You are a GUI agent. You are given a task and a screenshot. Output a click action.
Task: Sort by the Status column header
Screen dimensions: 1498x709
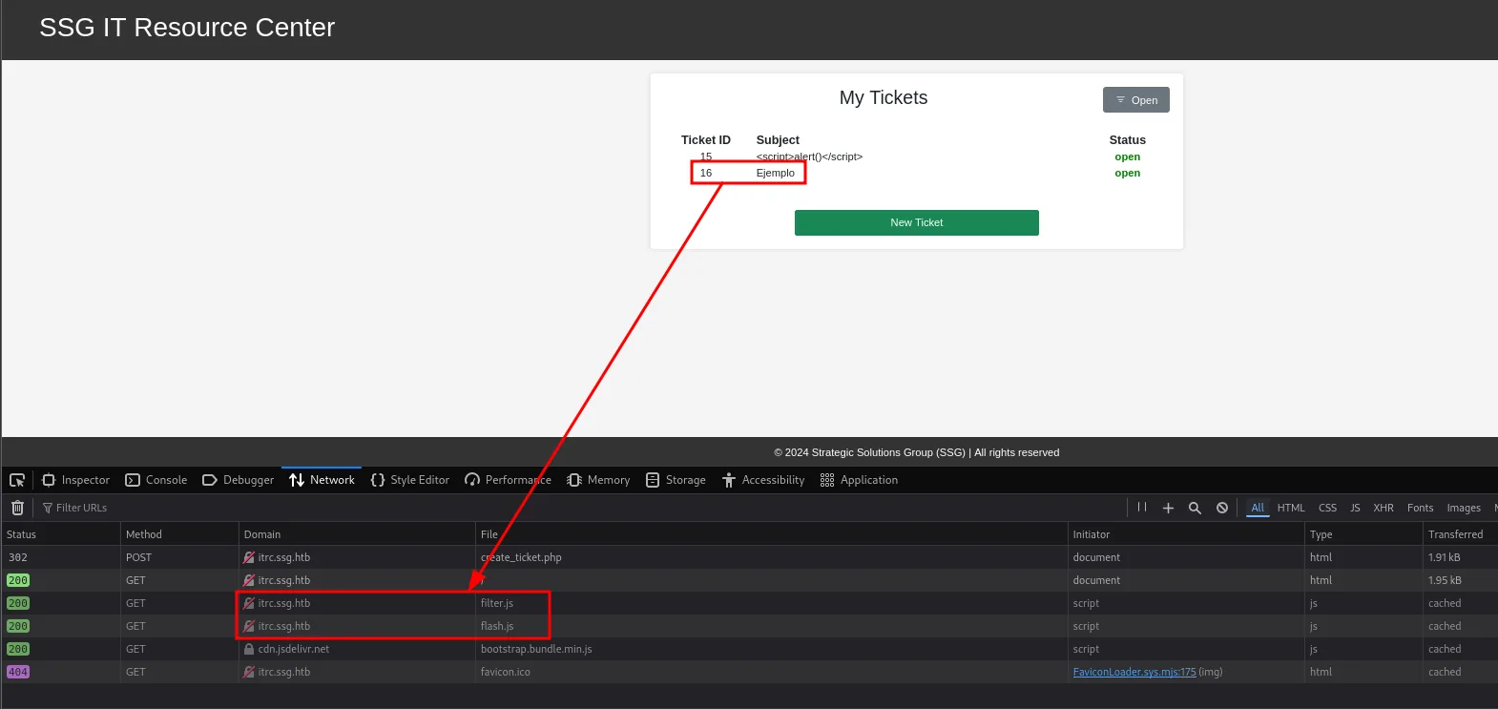(x=60, y=534)
